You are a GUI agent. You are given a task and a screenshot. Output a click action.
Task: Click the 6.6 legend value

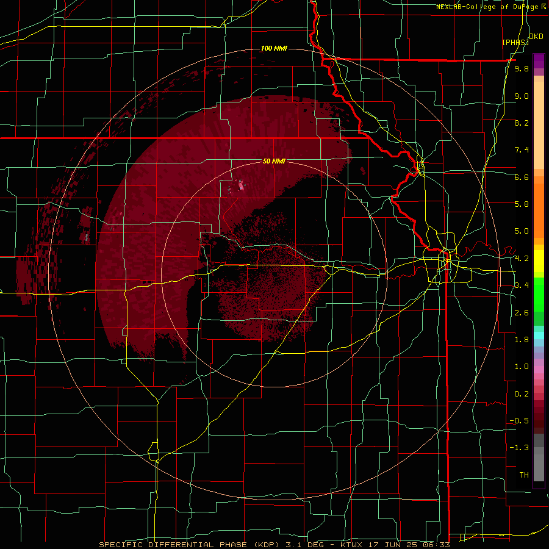pyautogui.click(x=522, y=177)
